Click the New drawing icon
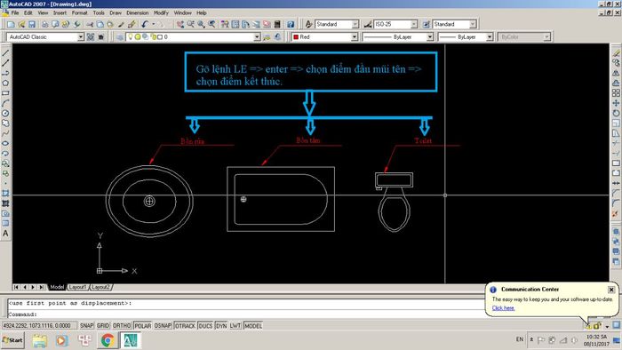The height and width of the screenshot is (350, 622). (11, 24)
